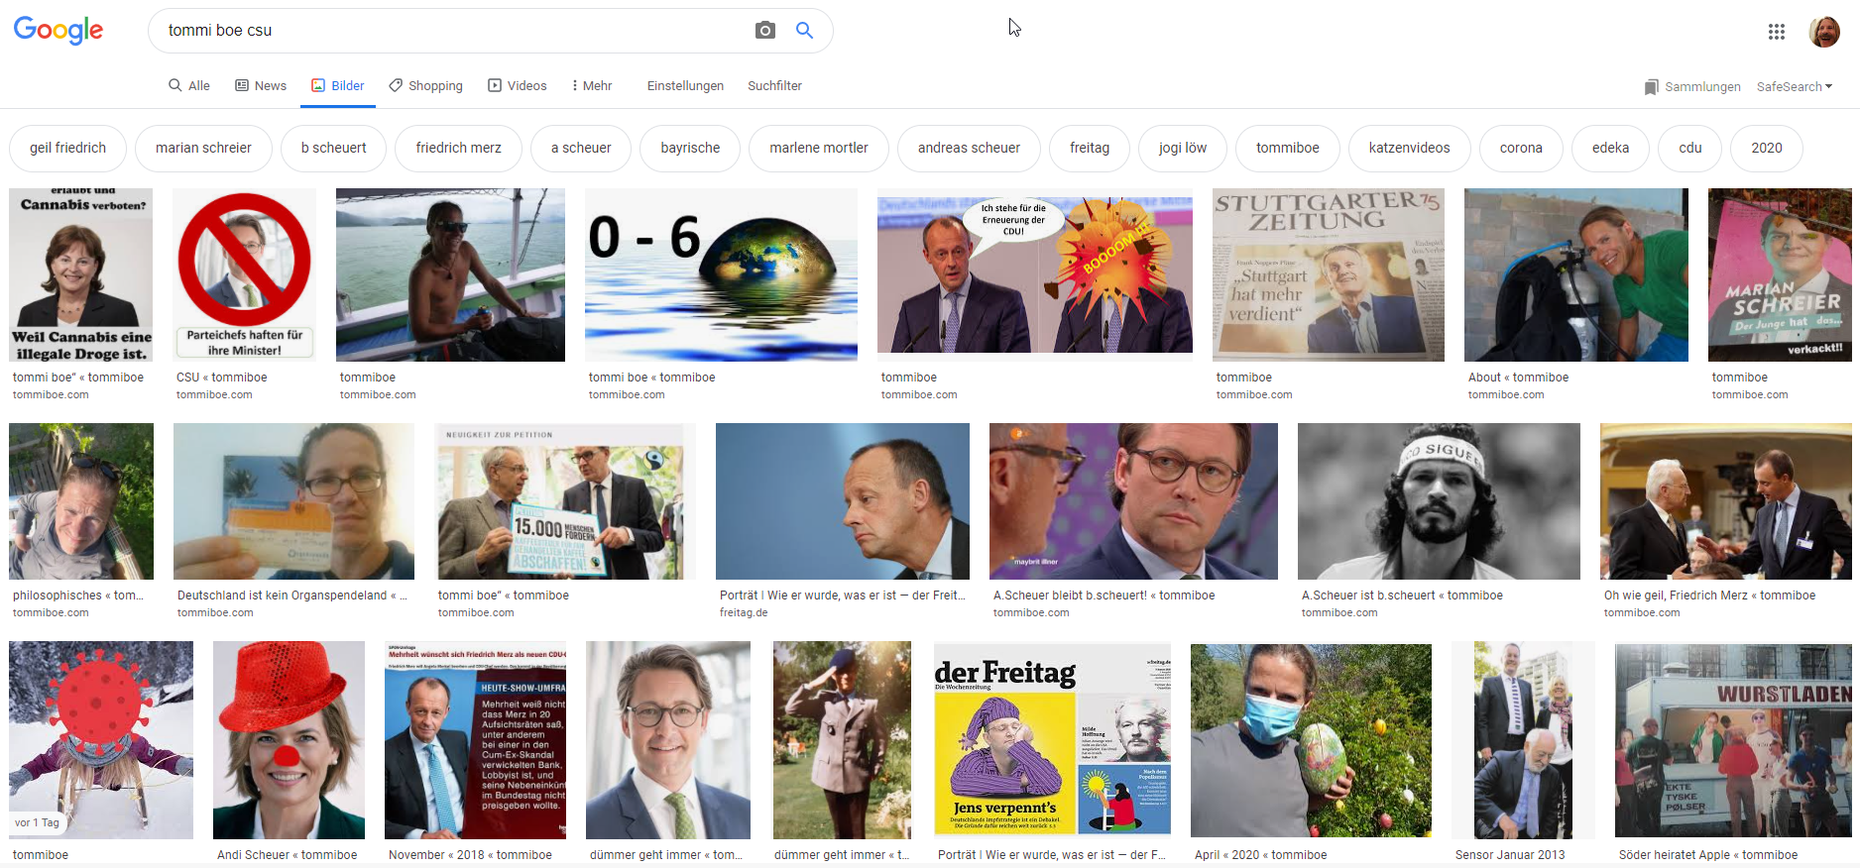Click into the search text field
1860x868 pixels.
tap(446, 31)
